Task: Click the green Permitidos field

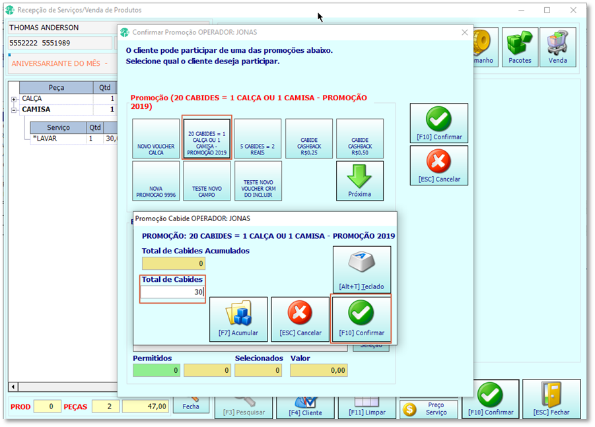Action: 157,370
